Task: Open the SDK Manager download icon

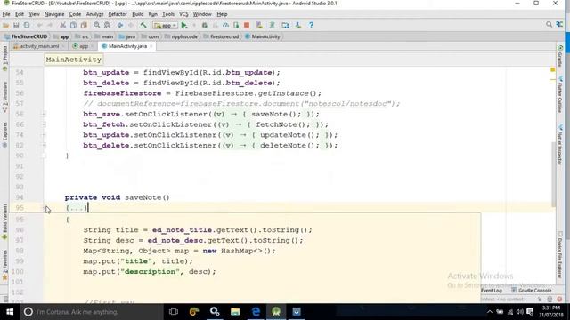Action: point(298,25)
